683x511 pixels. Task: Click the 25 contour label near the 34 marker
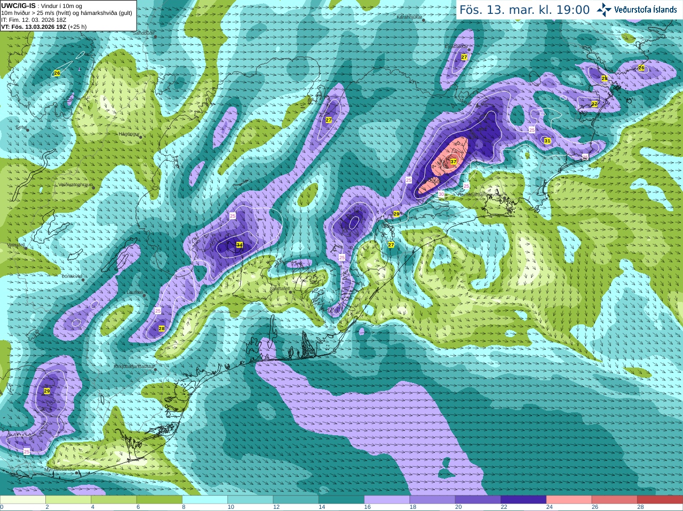(x=233, y=215)
